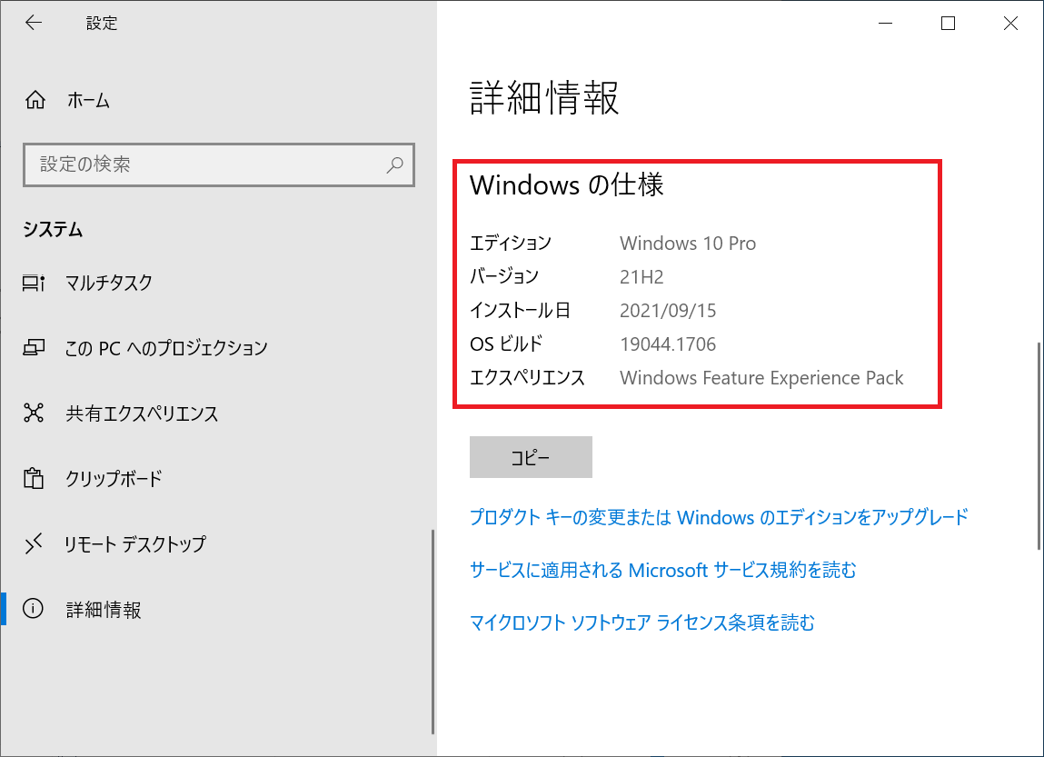Minimize the settings window
1044x757 pixels.
[886, 24]
